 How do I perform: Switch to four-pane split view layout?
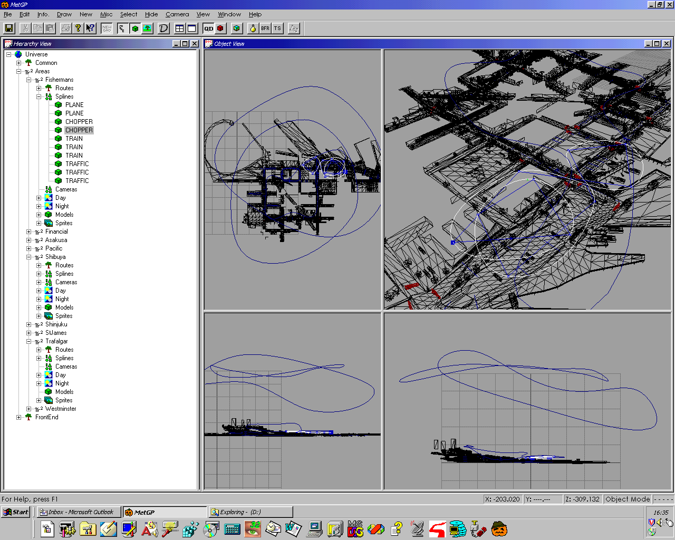coord(180,28)
